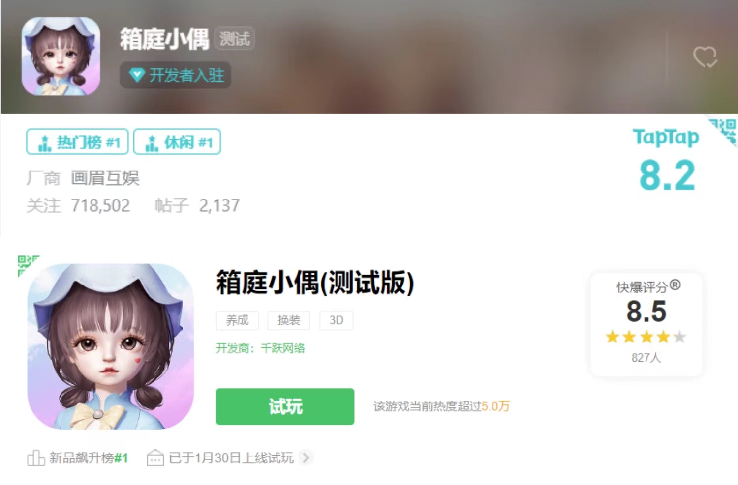
Task: Click the 开发者入驻 diamond badge
Action: (x=176, y=75)
